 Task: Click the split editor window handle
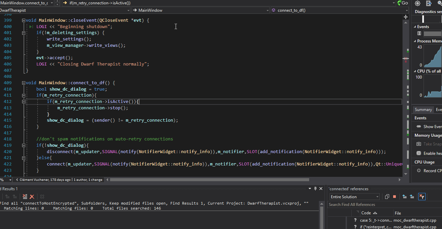[406, 16]
